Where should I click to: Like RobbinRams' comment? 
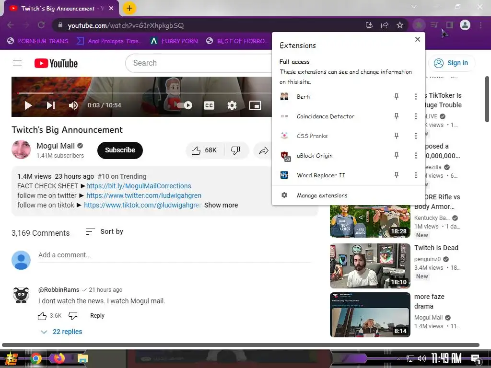click(42, 316)
